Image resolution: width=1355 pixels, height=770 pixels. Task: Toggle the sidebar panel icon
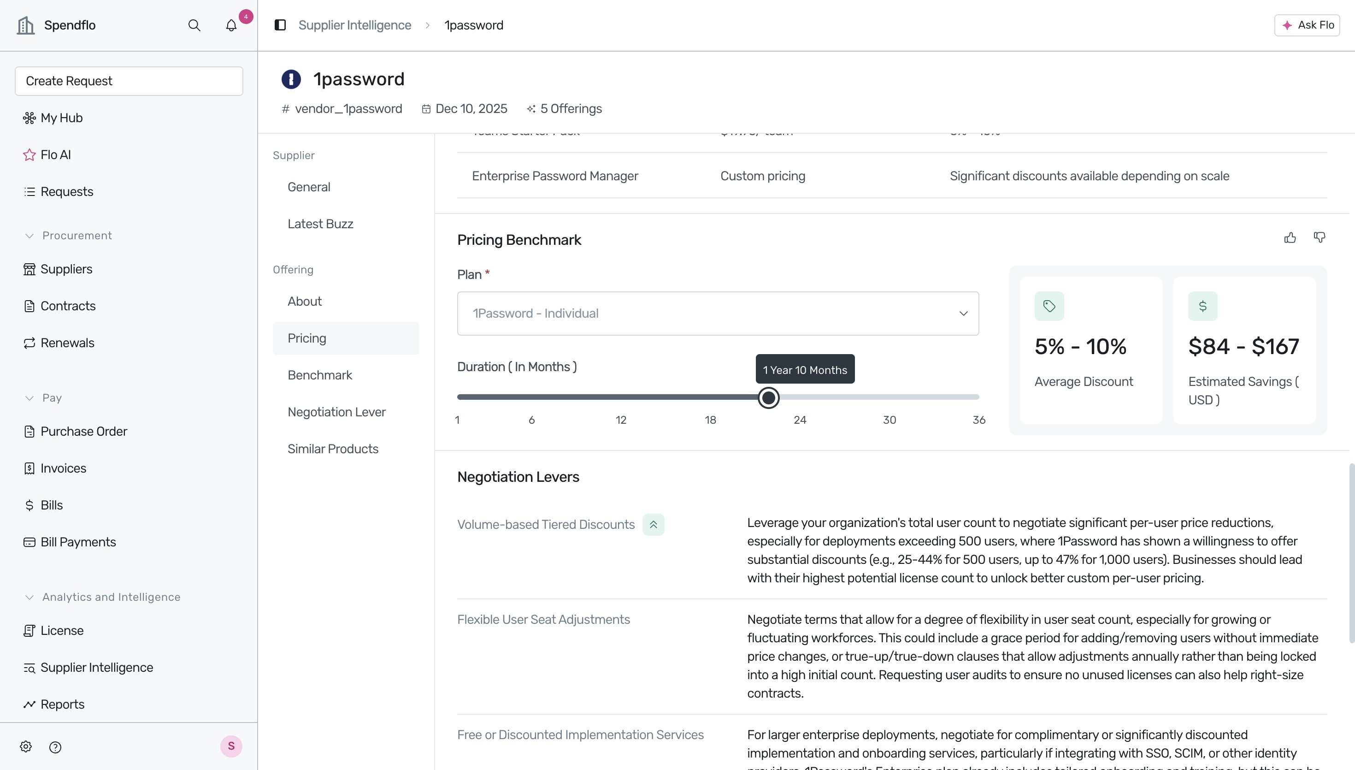280,25
